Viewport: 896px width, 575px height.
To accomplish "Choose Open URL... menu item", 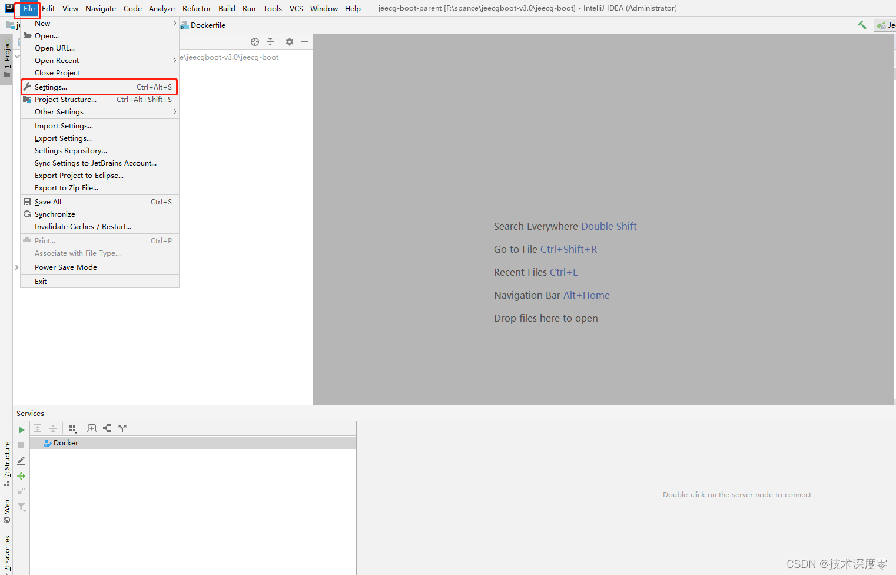I will pyautogui.click(x=99, y=48).
